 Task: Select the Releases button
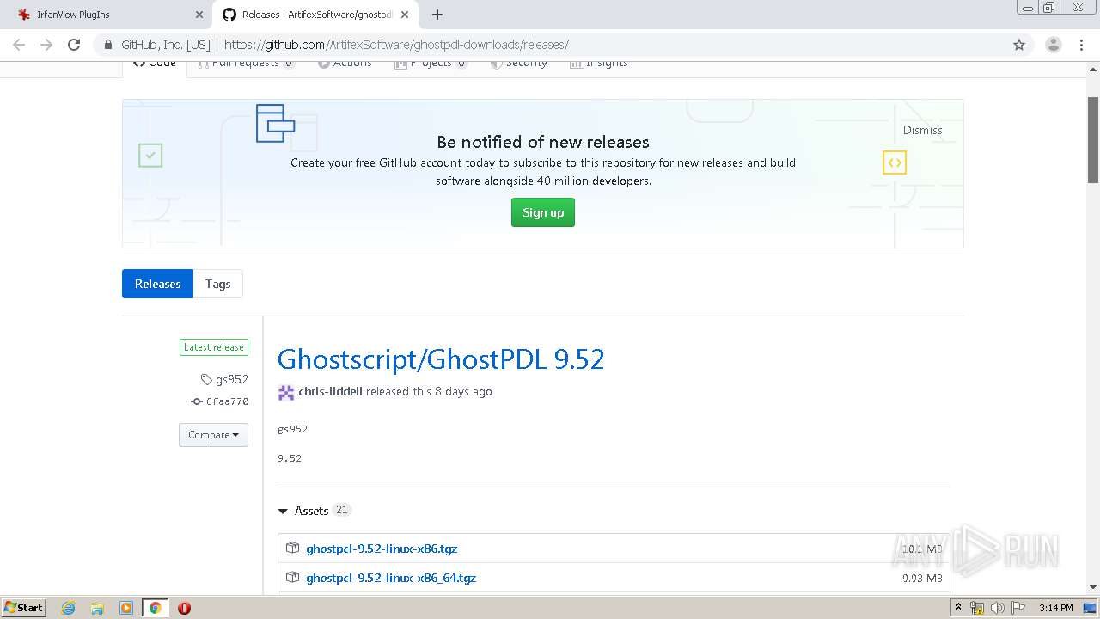157,284
